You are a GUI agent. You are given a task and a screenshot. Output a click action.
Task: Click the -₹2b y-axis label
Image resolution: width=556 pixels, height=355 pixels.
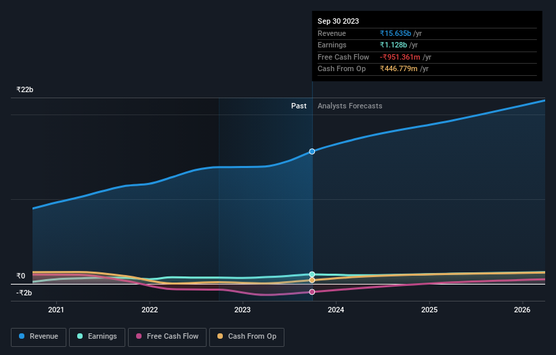coord(24,293)
